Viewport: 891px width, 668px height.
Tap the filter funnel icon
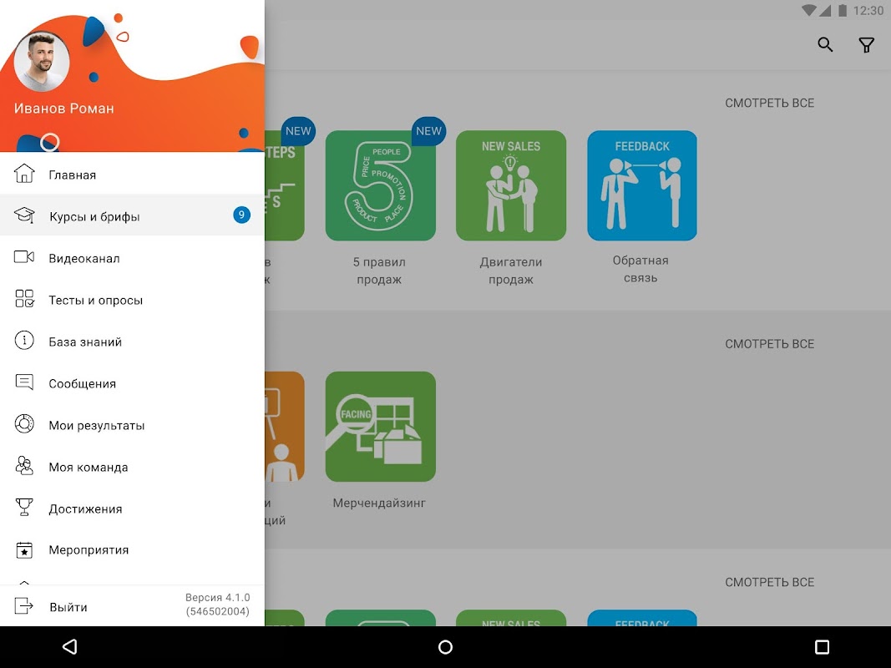click(x=866, y=45)
